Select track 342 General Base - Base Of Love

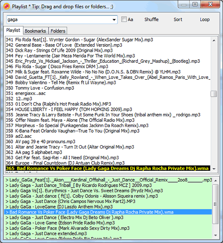[108, 45]
